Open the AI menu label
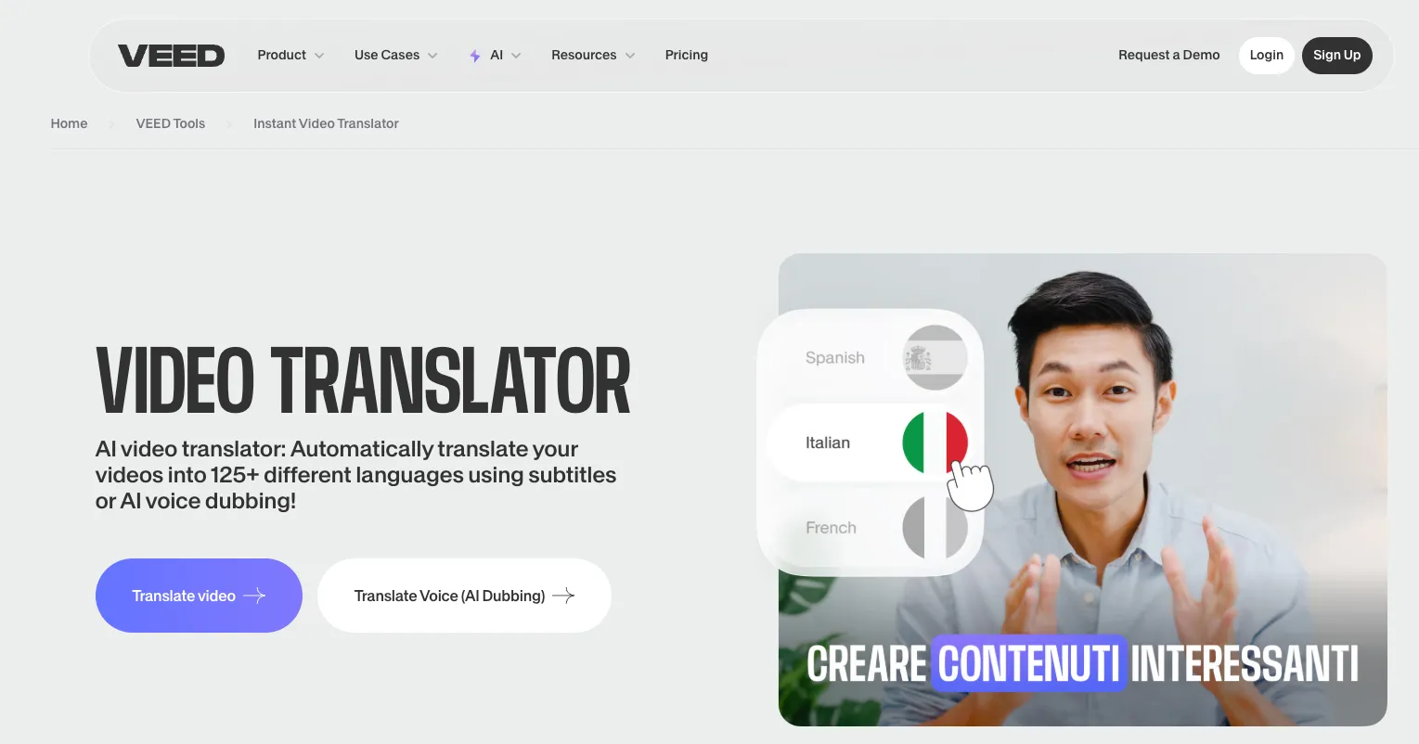This screenshot has width=1419, height=744. (x=497, y=55)
